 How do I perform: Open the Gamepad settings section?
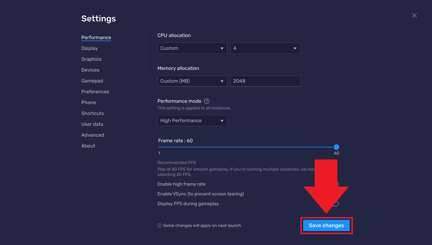pyautogui.click(x=92, y=81)
